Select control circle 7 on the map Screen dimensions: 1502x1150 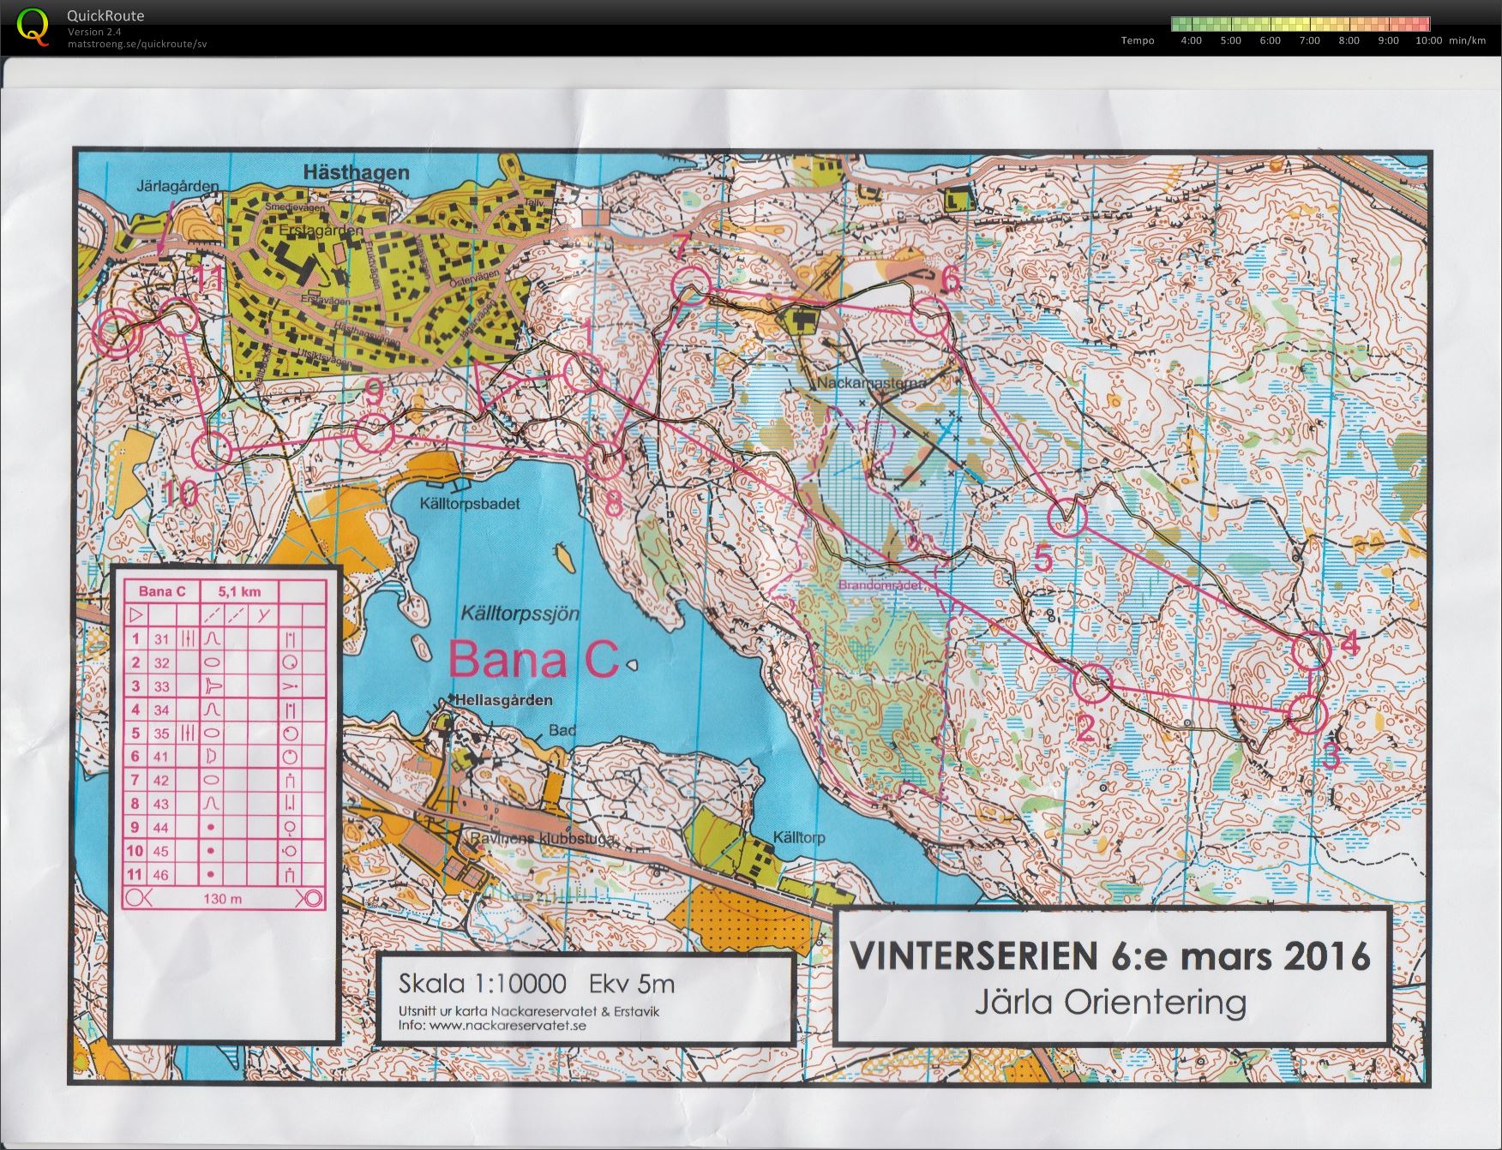coord(690,285)
